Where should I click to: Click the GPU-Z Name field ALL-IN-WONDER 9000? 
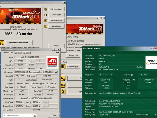tap(30, 57)
